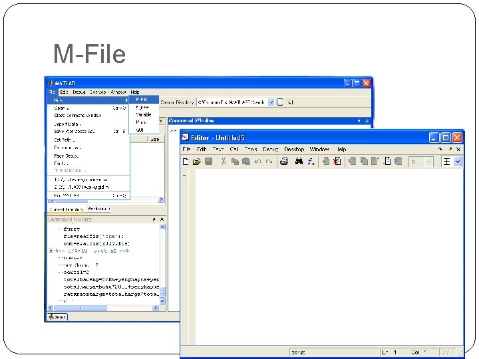
Task: Open the Editor layout dropdown arrow
Action: tap(457, 162)
